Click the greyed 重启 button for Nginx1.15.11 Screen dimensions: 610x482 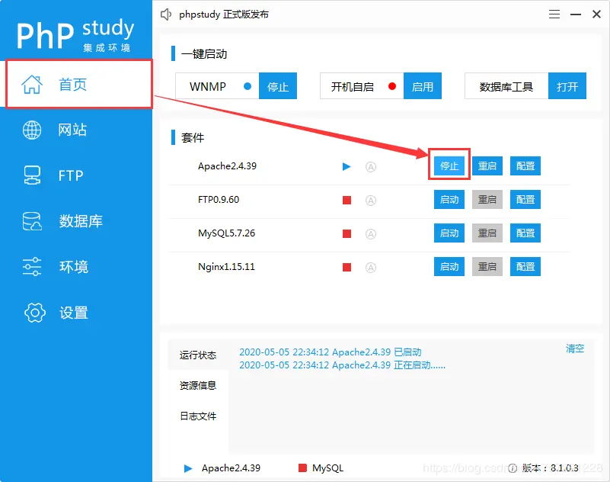tap(487, 266)
